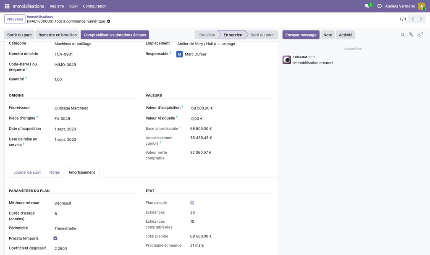Click Envoyer message button
The height and width of the screenshot is (255, 430).
(x=301, y=35)
